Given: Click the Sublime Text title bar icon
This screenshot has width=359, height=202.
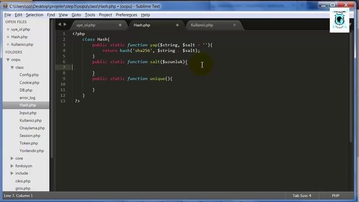Looking at the screenshot, I should (5, 6).
